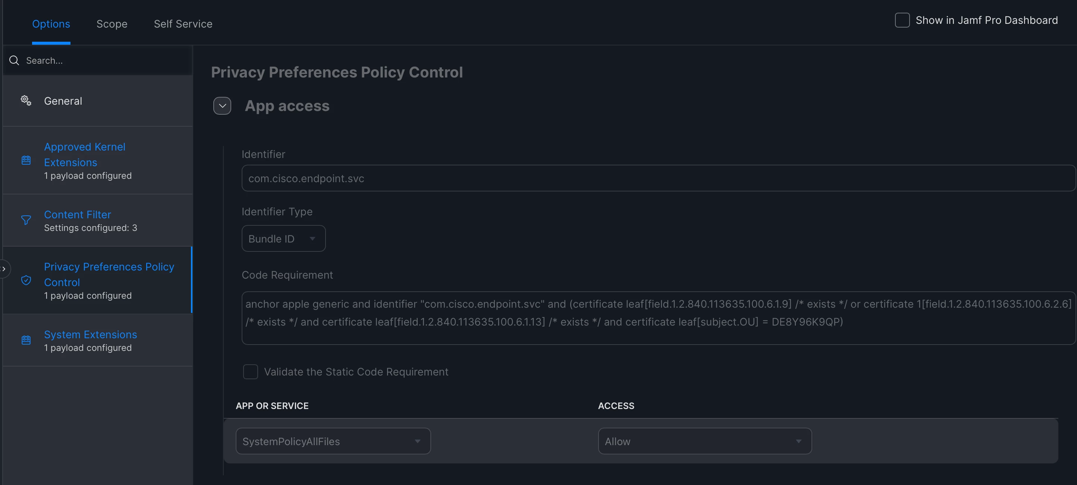Click the Validate the Static Code Requirement label
The width and height of the screenshot is (1077, 485).
[356, 372]
